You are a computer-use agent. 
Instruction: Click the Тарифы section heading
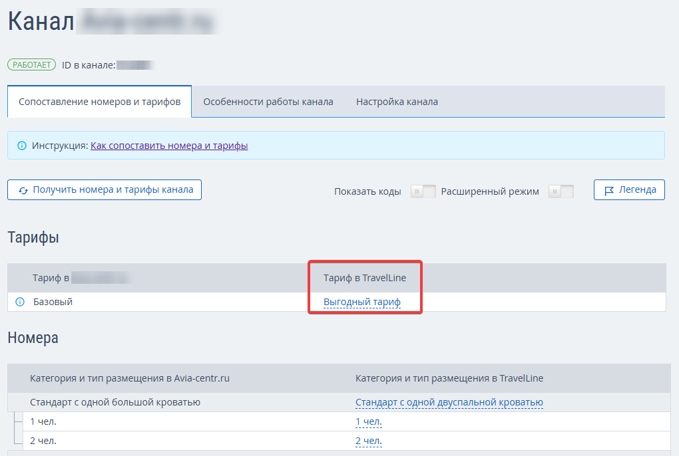33,238
